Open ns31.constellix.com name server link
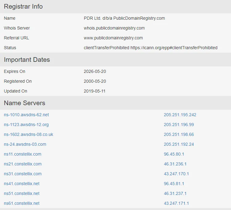The image size is (231, 210). click(23, 174)
